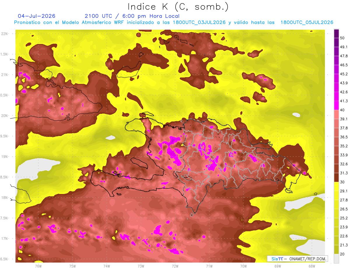Select the color bar value "33.9"
The width and height of the screenshot is (350, 270).
[x=344, y=155]
